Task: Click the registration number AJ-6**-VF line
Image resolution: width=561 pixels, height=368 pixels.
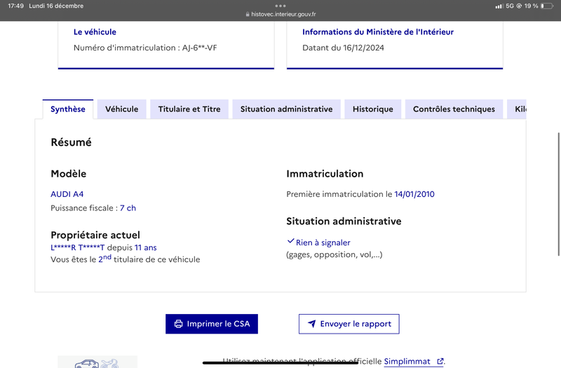Action: (145, 48)
